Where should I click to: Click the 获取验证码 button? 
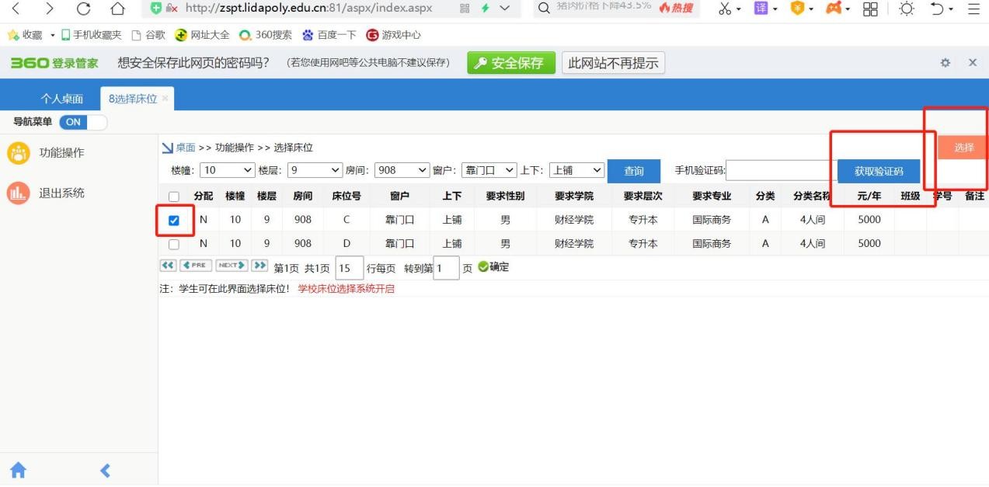point(879,172)
